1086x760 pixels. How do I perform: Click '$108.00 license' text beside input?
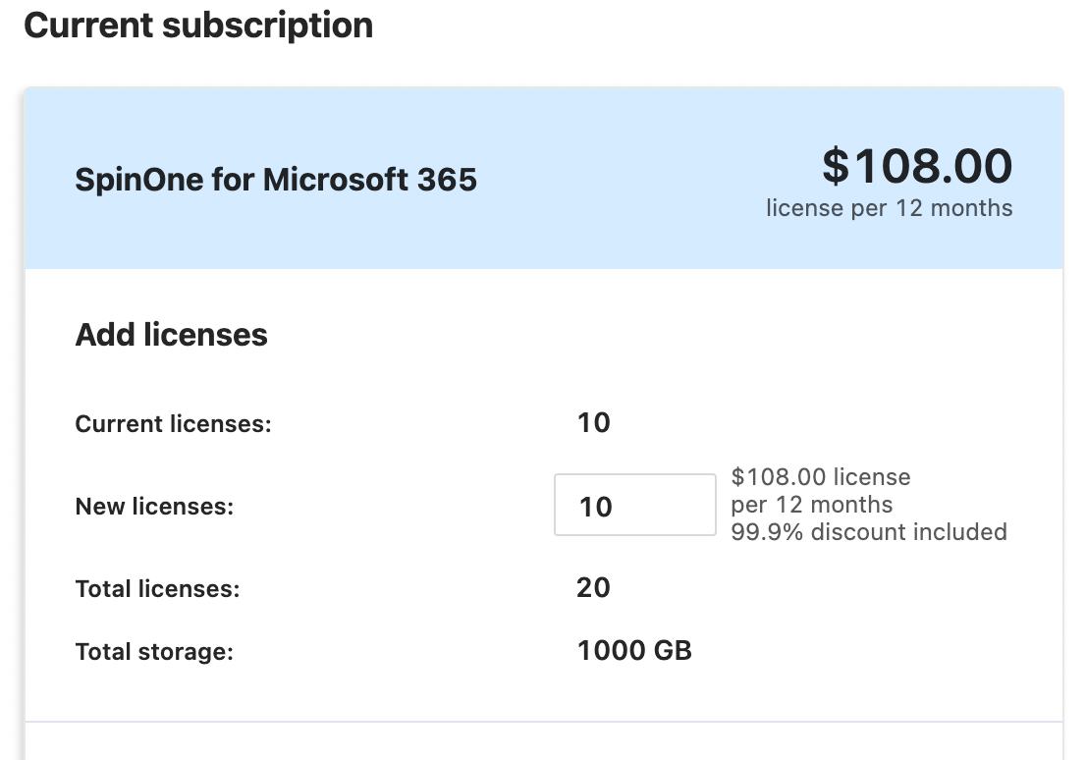[x=821, y=477]
